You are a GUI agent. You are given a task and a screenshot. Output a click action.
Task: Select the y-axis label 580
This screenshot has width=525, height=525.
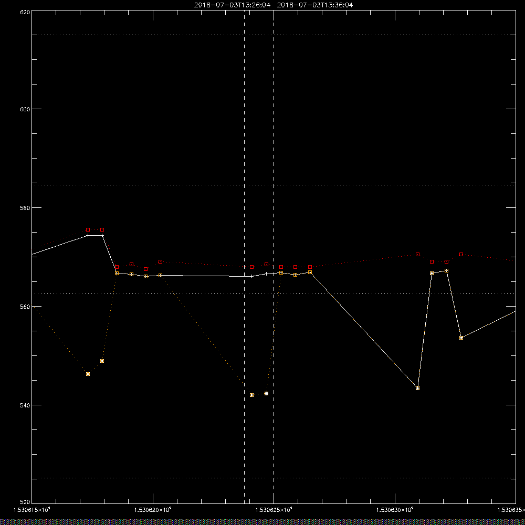pyautogui.click(x=25, y=207)
